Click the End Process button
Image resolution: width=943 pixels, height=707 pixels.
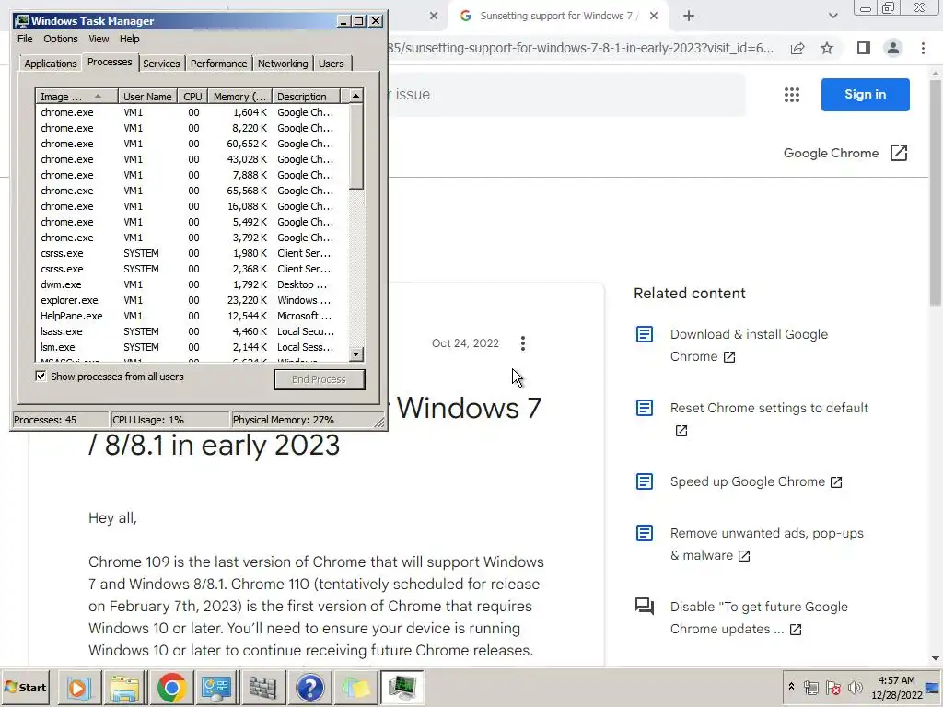tap(320, 379)
